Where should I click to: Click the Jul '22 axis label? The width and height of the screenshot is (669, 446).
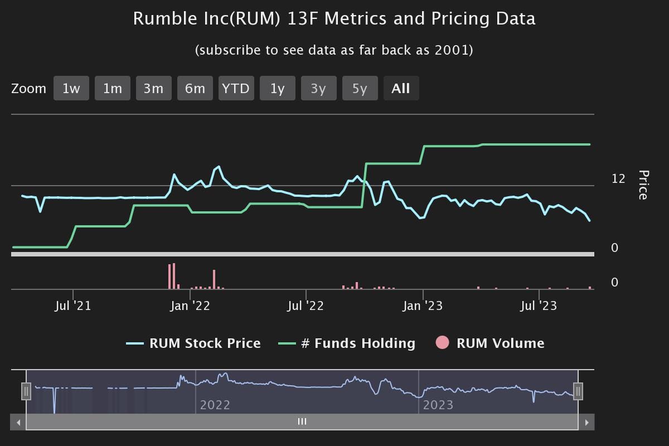click(x=306, y=306)
